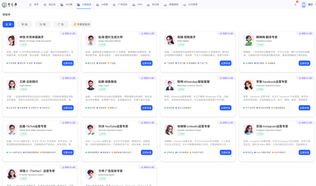This screenshot has height=186, width=316.
Task: Open the CRM menu item
Action: (140, 4)
